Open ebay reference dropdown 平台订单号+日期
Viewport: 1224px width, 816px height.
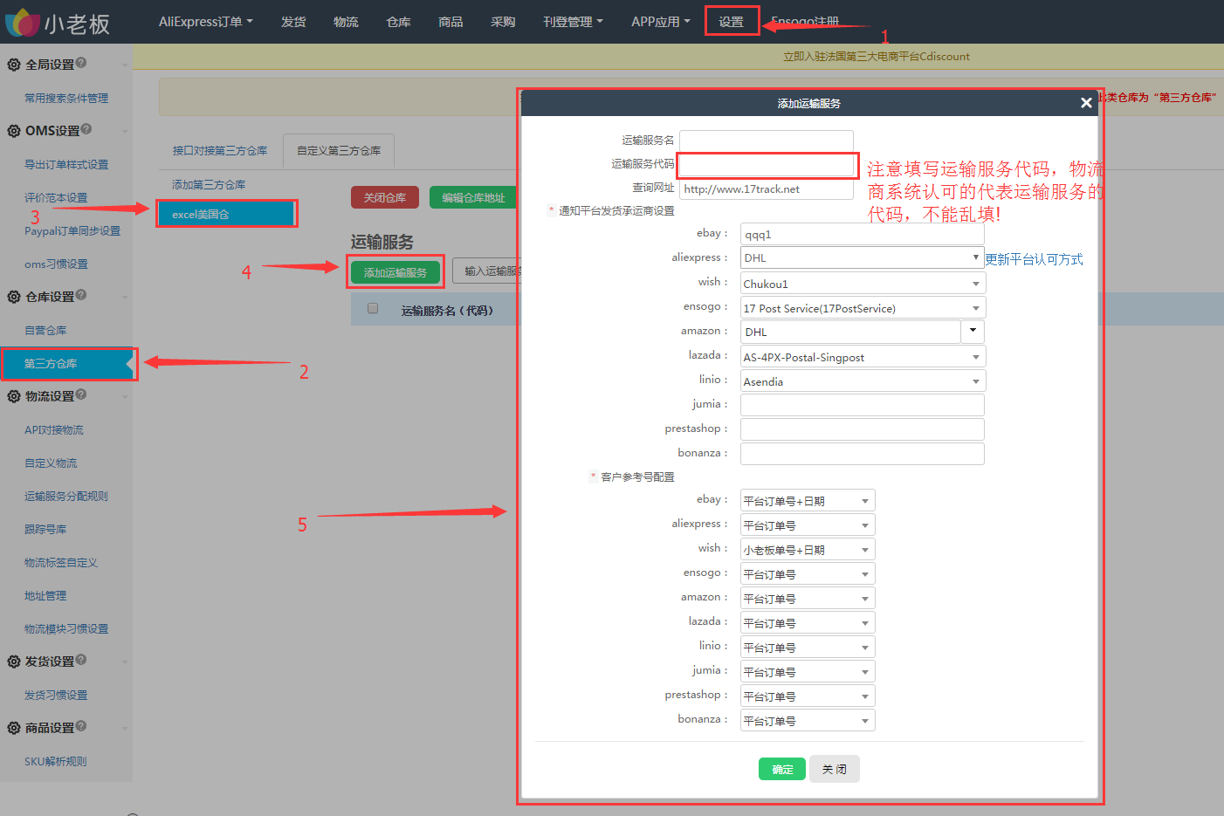(807, 501)
